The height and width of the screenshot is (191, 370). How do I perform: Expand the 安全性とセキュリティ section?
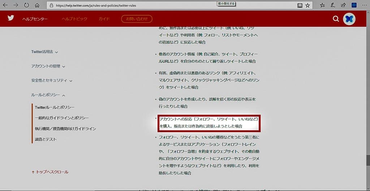52,81
